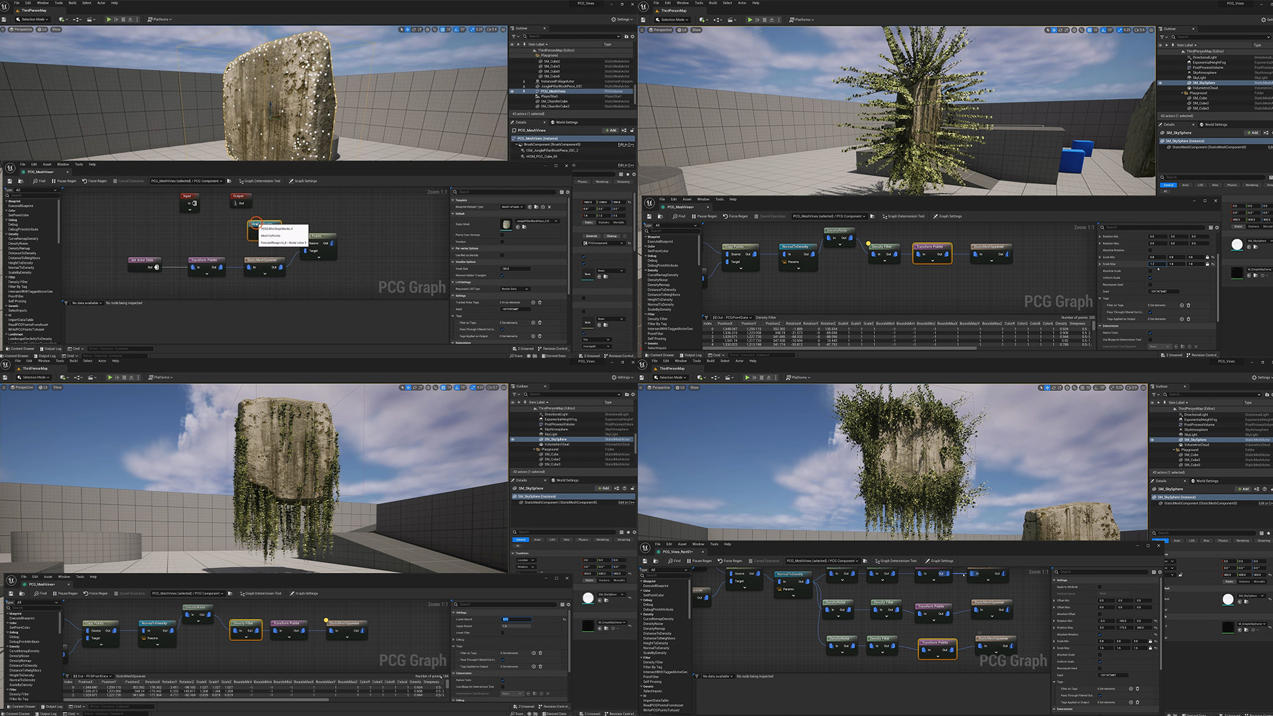Enable the Apply to Attribute checkbox
Viewport: 1273px width, 716px height.
click(1099, 587)
